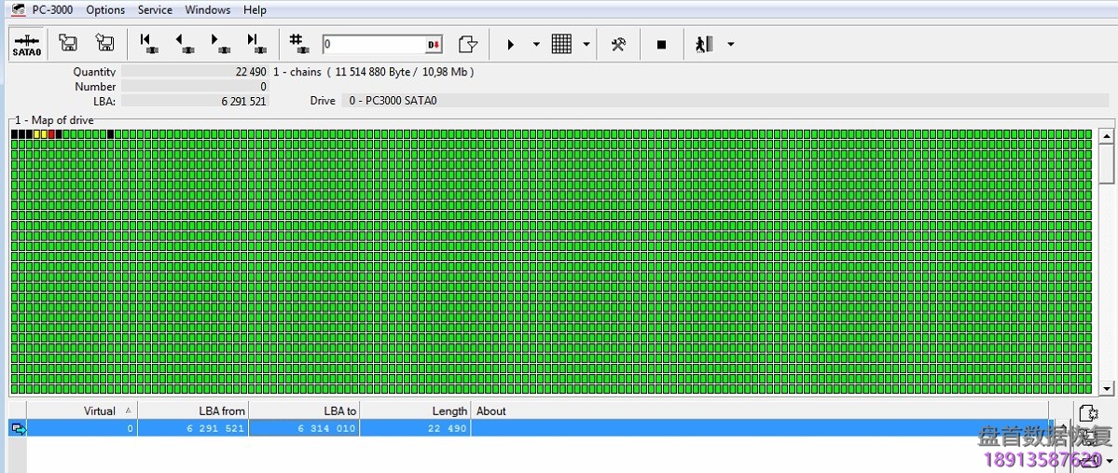This screenshot has height=473, width=1118.
Task: Sort by the LBA from column header
Action: (x=193, y=410)
